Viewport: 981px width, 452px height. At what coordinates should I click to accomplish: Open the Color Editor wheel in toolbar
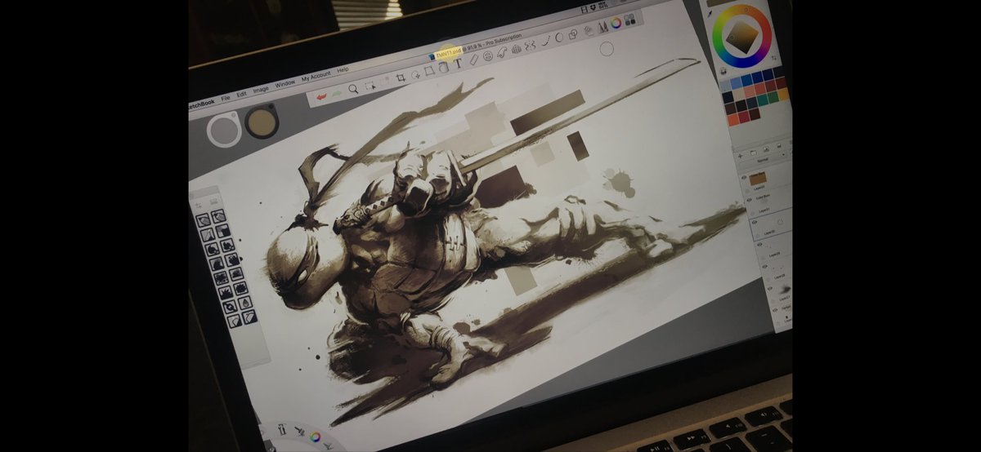[x=616, y=23]
